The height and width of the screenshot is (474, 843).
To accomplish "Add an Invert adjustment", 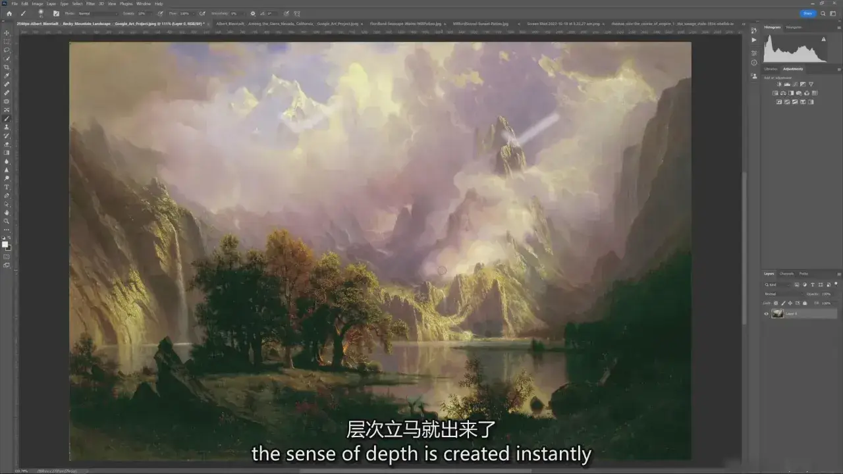I will pos(779,102).
